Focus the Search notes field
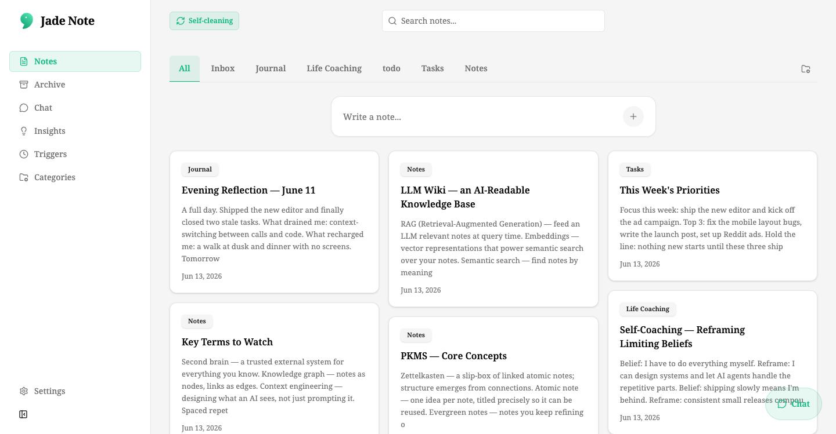The width and height of the screenshot is (836, 434). click(x=493, y=21)
